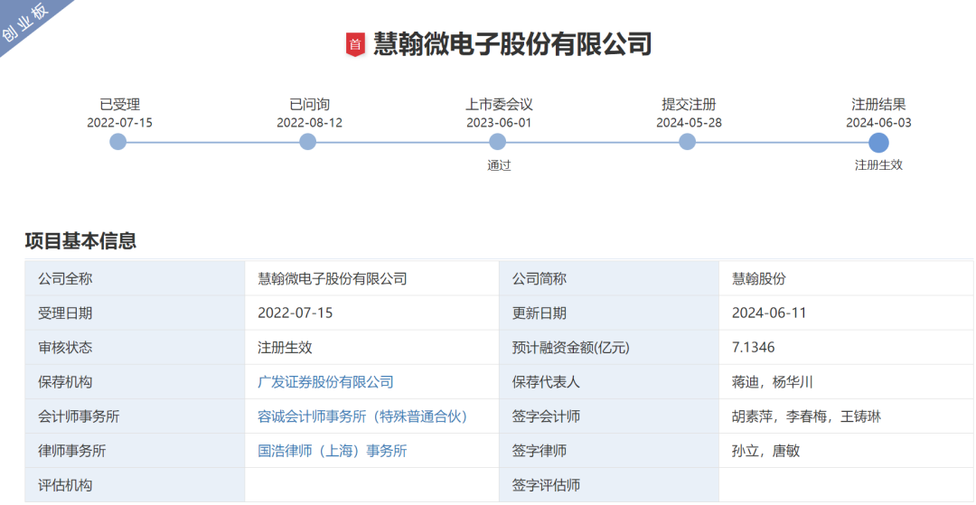Click the 审核状态 value 注册生效 in the table
This screenshot has height=505, width=976.
coord(285,347)
